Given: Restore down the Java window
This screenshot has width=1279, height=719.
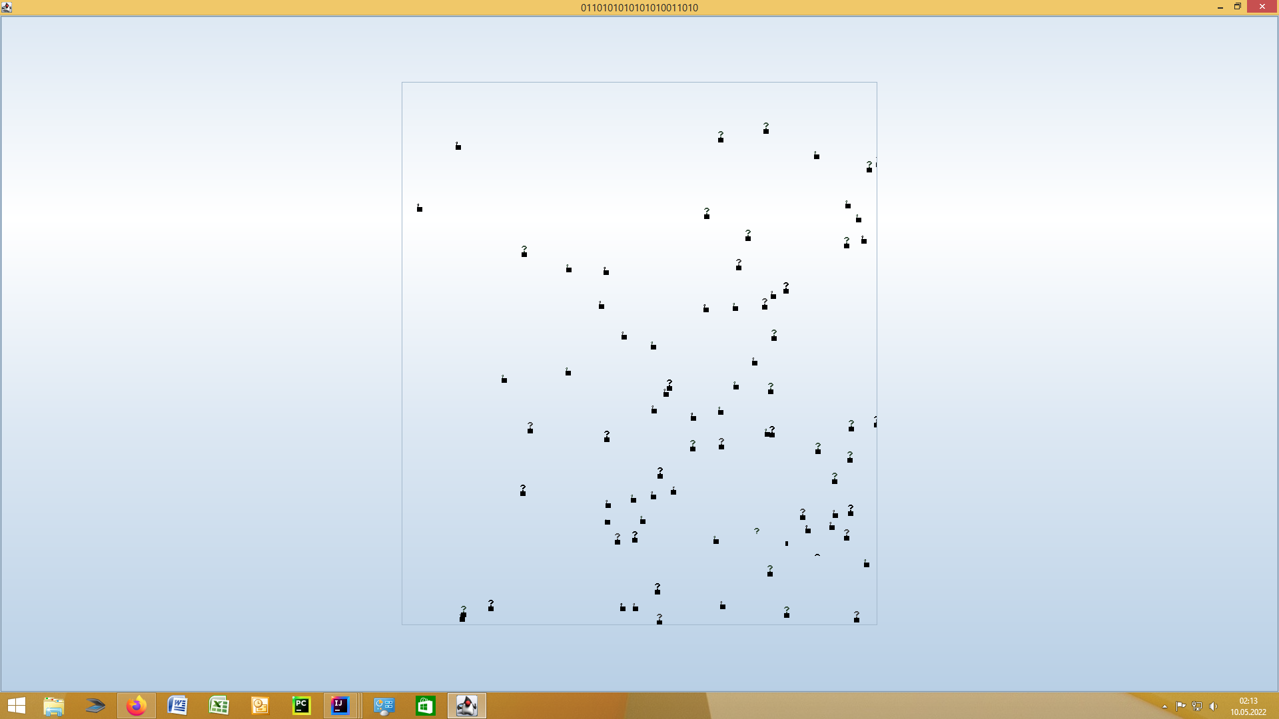Looking at the screenshot, I should [x=1237, y=7].
